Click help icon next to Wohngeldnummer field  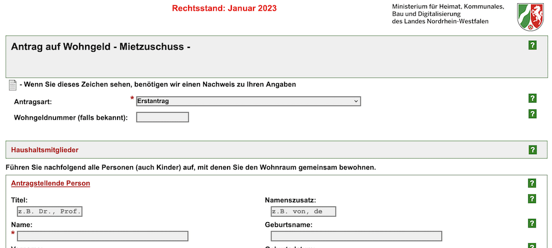(532, 114)
